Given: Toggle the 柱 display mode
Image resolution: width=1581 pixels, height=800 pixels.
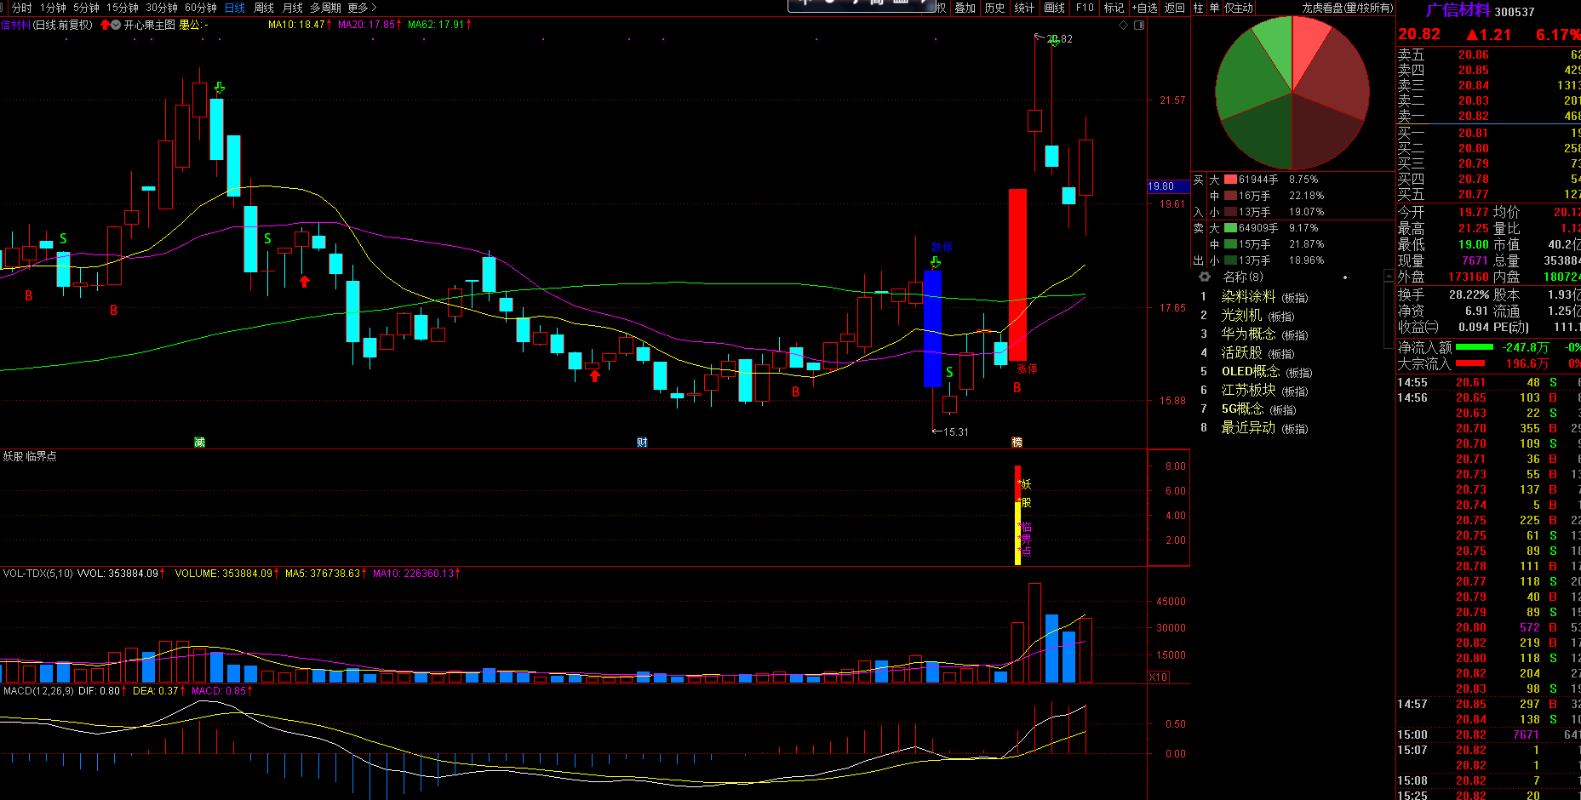Looking at the screenshot, I should pos(1199,8).
